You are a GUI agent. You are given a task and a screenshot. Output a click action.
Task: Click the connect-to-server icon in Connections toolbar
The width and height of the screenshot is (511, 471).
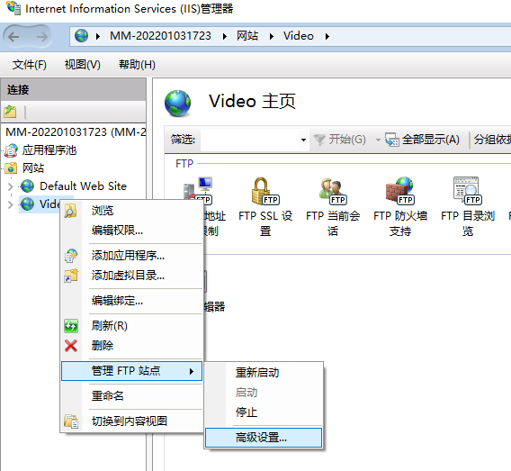click(10, 112)
